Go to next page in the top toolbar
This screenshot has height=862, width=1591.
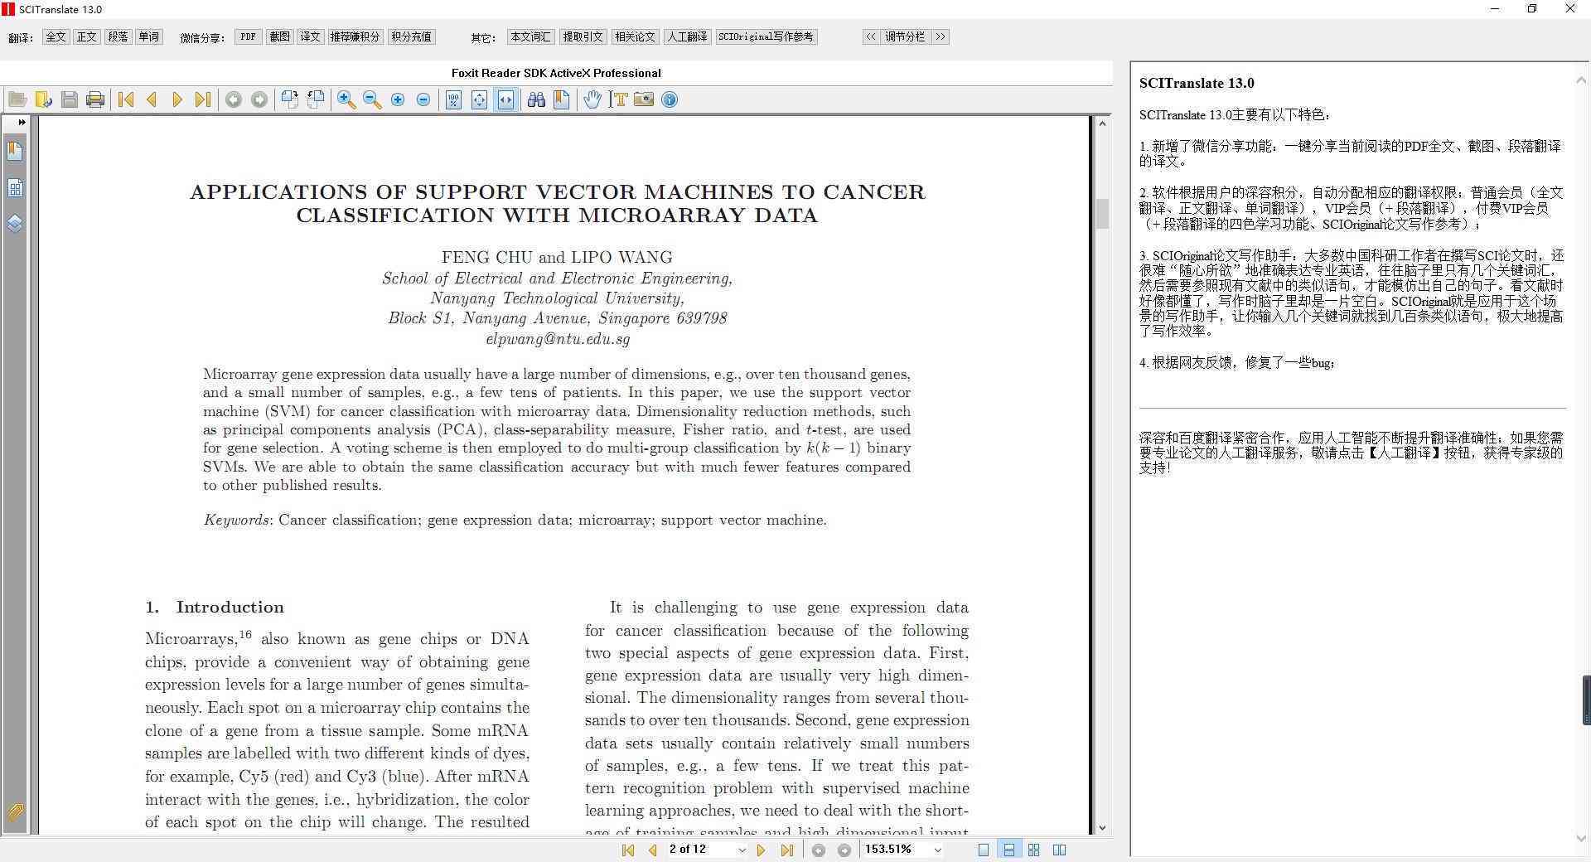click(177, 99)
